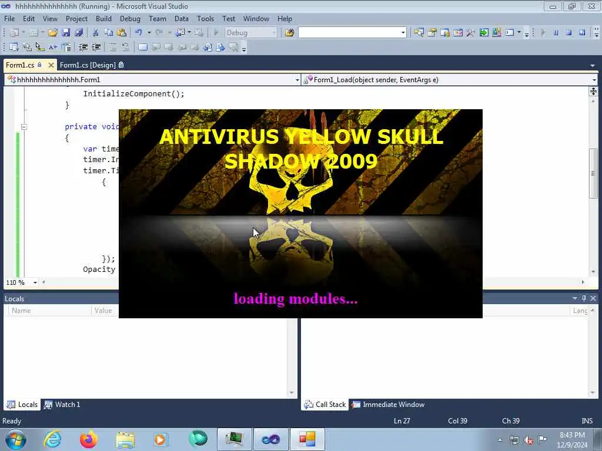Open the Toolbox icon with wrench and hammer
This screenshot has width=602, height=451.
(471, 33)
